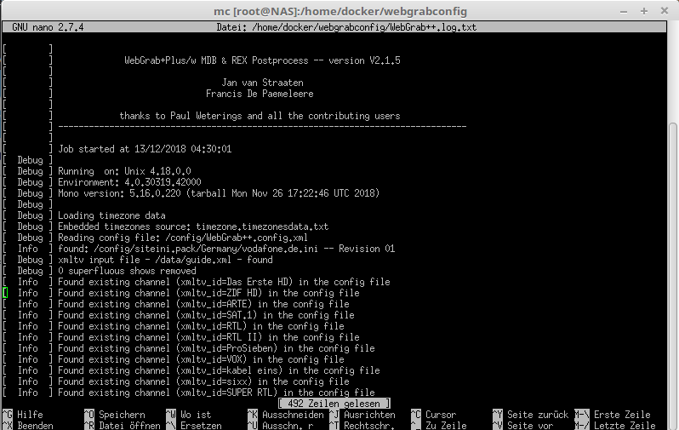This screenshot has height=430, width=679.
Task: Click the Ersetzen shortcut
Action: [x=193, y=425]
